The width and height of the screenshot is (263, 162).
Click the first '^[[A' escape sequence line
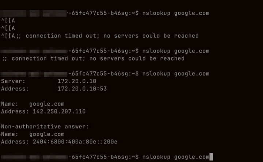point(8,21)
